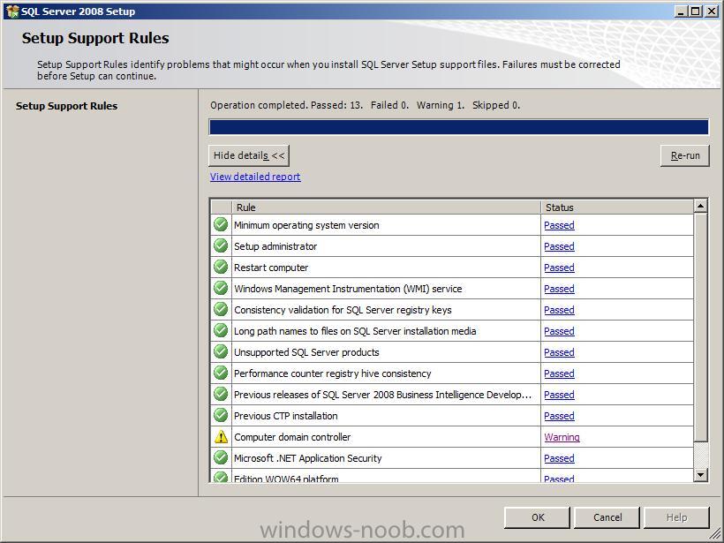Select the check icon for Performance counter registry hive
The height and width of the screenshot is (543, 724).
(221, 373)
